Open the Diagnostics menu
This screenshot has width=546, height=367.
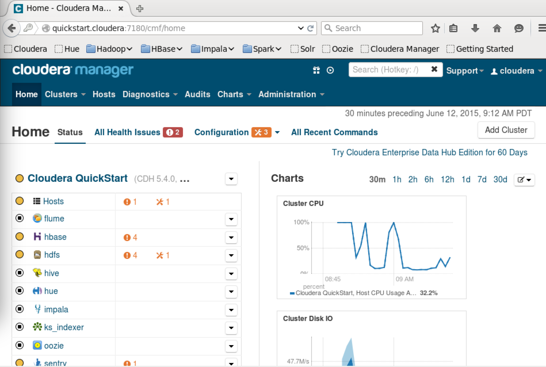[150, 94]
